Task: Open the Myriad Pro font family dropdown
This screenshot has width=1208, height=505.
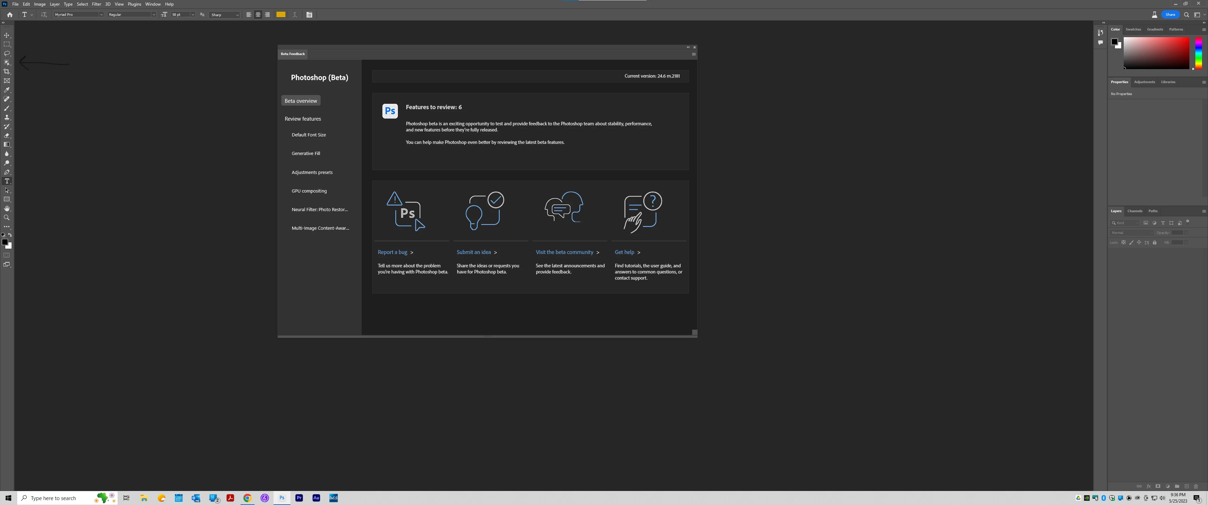Action: [101, 14]
